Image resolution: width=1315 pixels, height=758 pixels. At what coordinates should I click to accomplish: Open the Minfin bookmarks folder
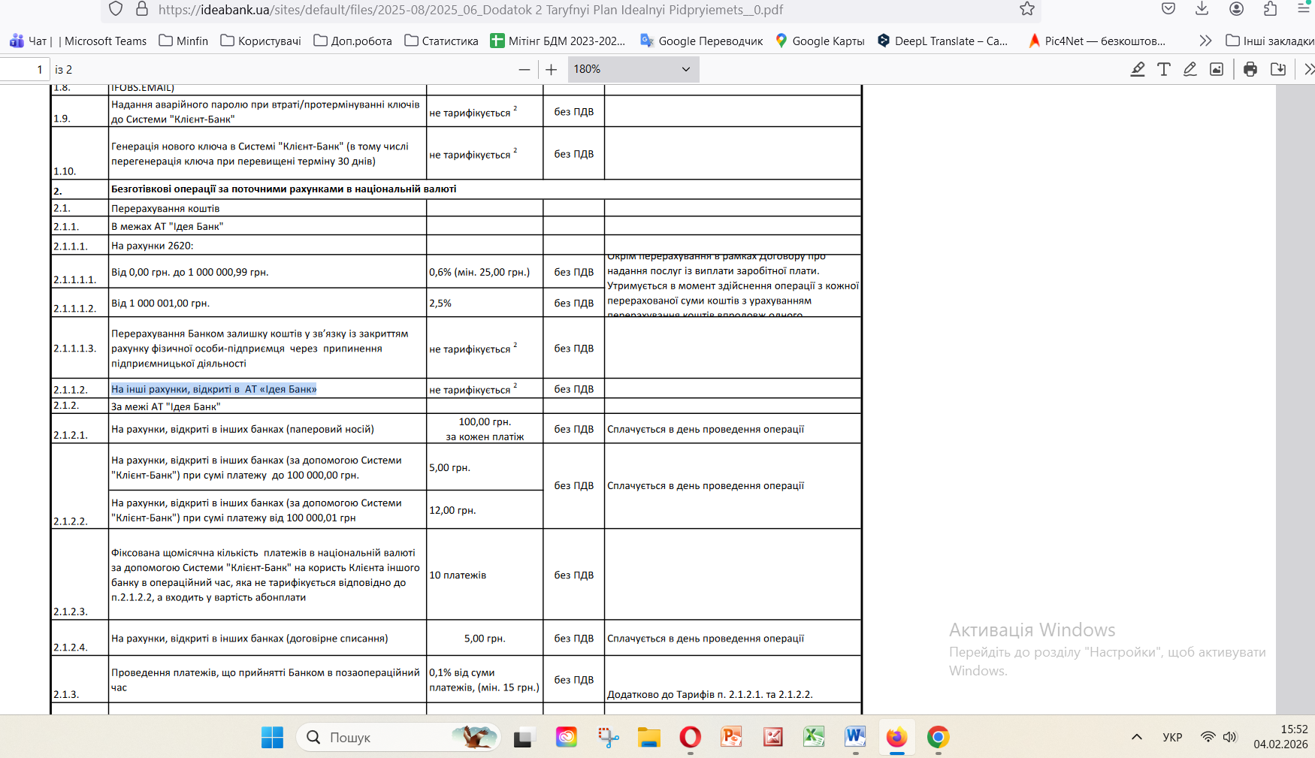coord(183,41)
